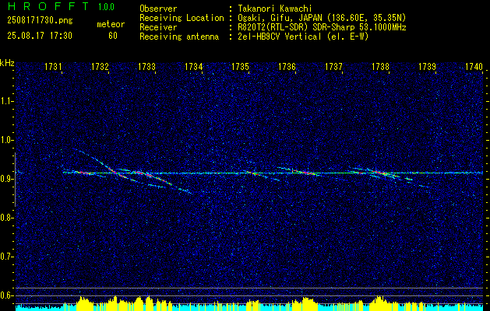Select the filename 2508171730.png

(x=40, y=21)
